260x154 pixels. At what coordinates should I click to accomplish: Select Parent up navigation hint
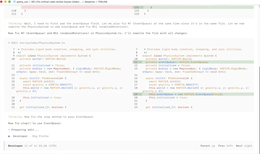208,146
